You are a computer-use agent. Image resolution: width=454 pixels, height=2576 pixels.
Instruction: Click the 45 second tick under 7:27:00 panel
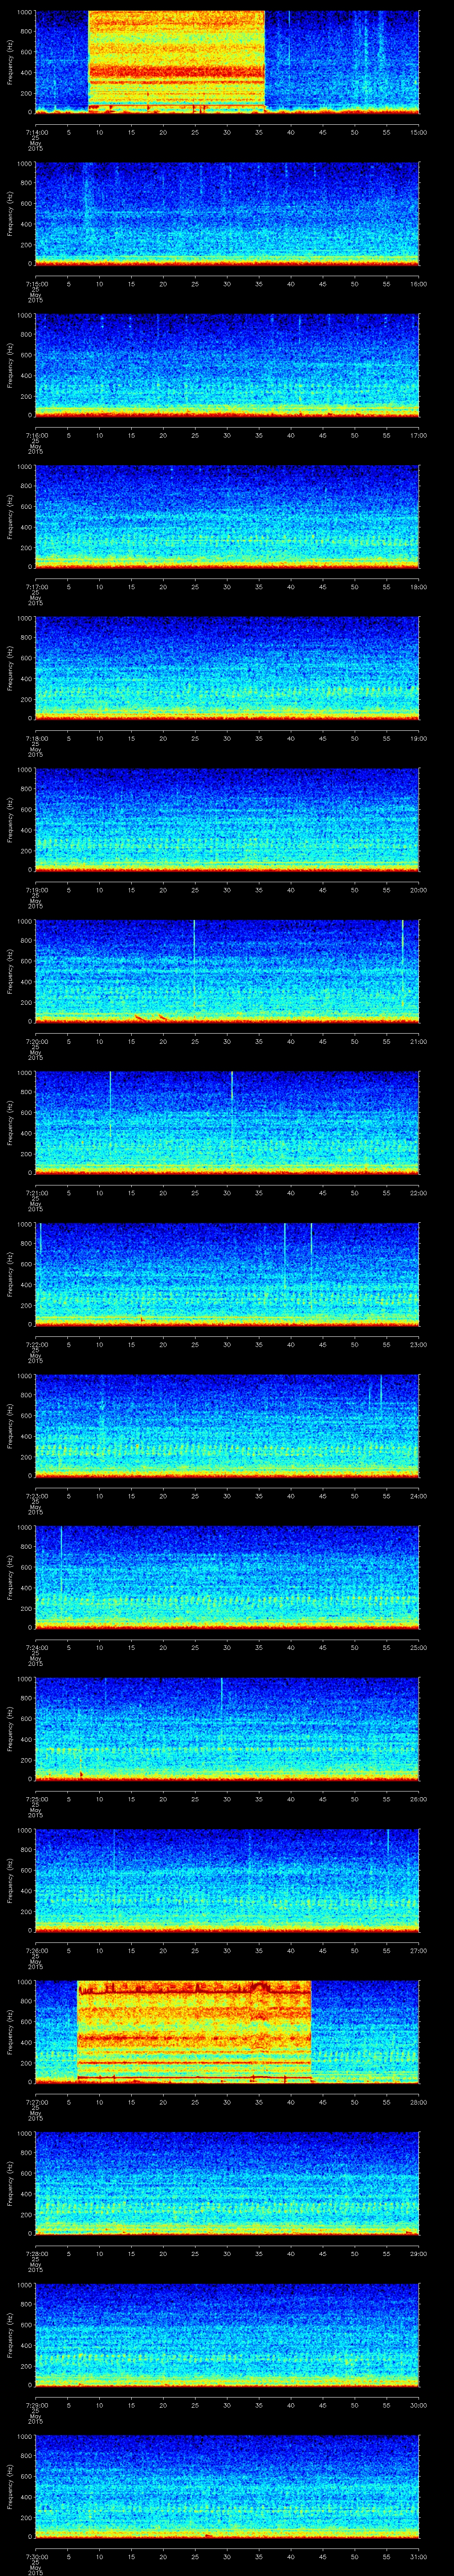point(322,2101)
